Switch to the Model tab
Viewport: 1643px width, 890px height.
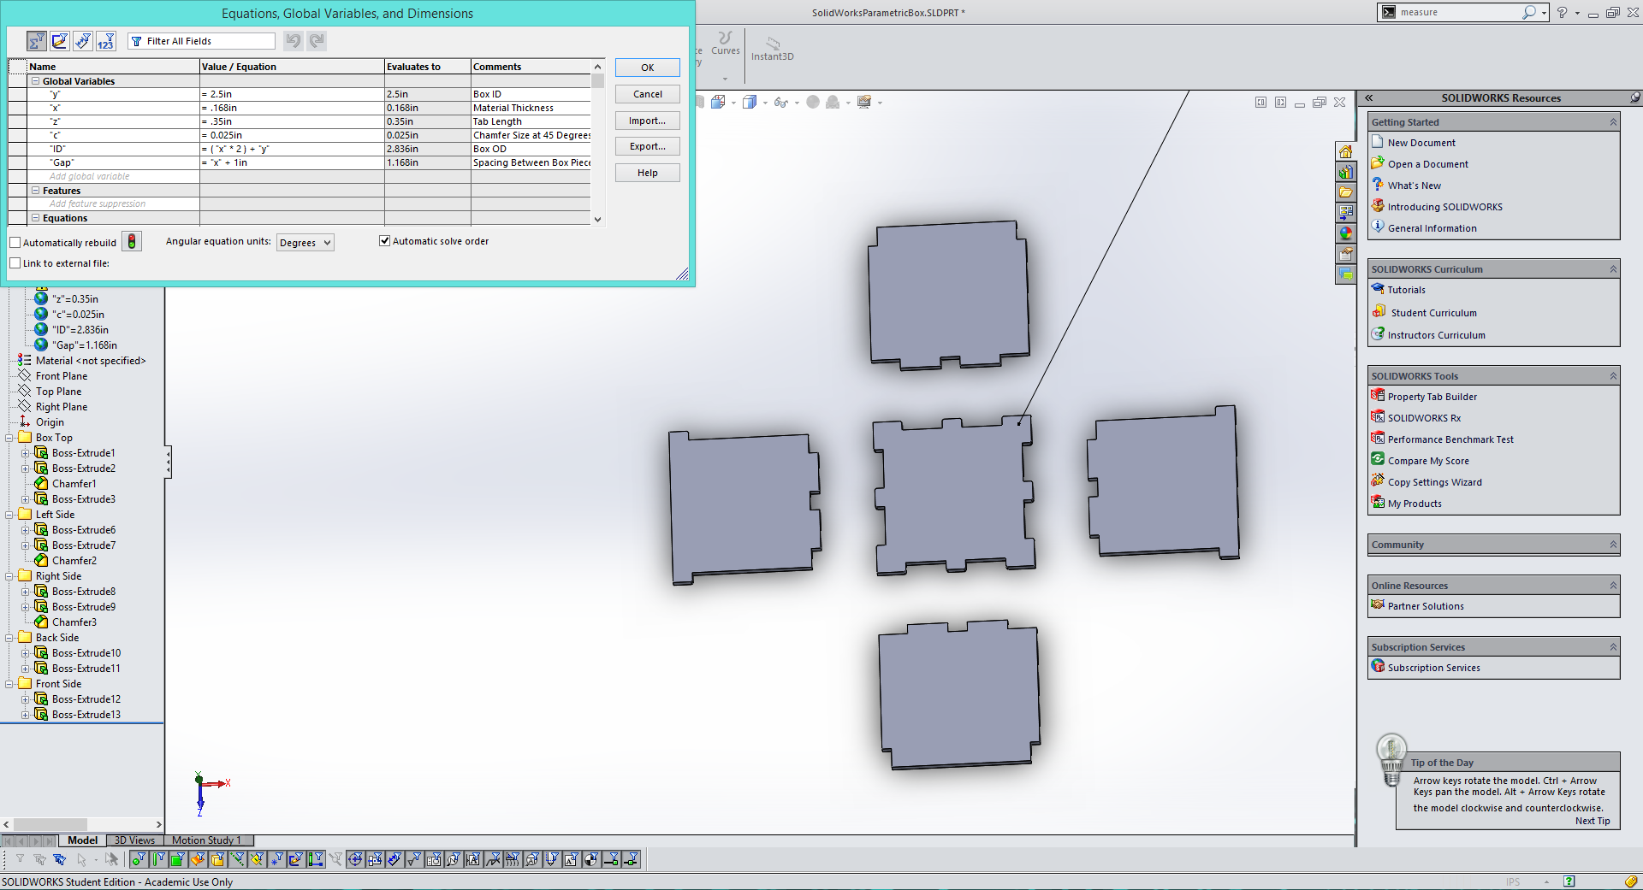coord(83,840)
